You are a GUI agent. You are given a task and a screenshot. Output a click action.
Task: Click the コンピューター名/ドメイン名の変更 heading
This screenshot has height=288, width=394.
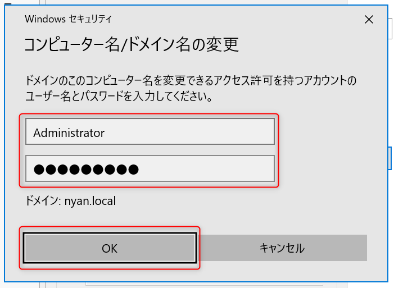pos(132,44)
